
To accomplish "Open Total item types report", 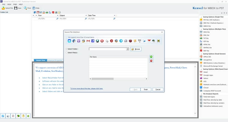I will [x=208, y=97].
